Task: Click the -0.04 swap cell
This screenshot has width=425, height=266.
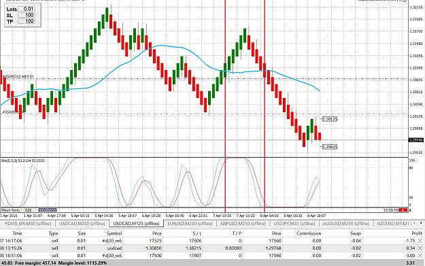Action: coord(356,241)
